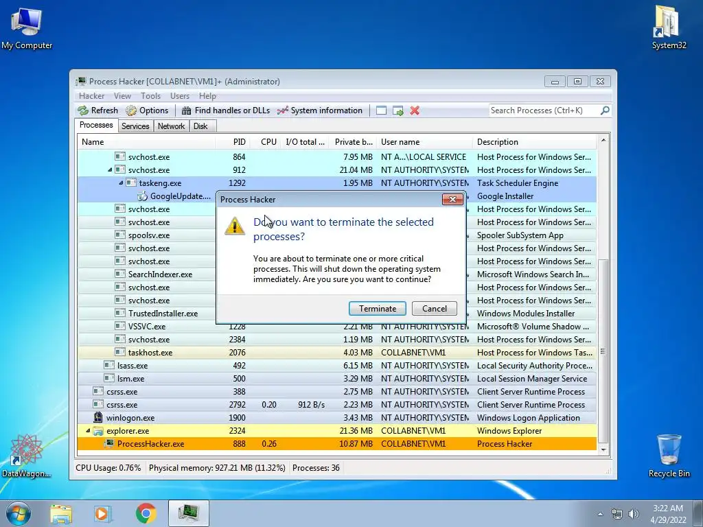Select the taskhost.exe row
This screenshot has width=703, height=527.
336,352
